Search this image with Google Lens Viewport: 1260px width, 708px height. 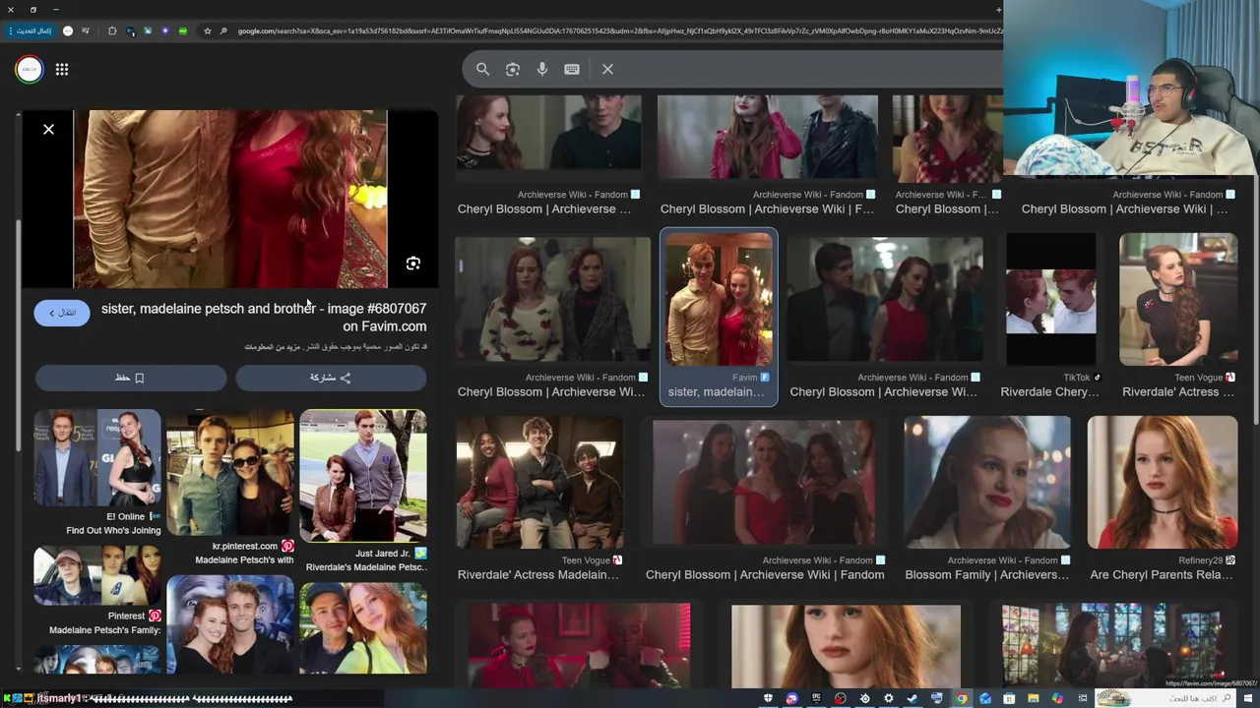click(x=413, y=264)
